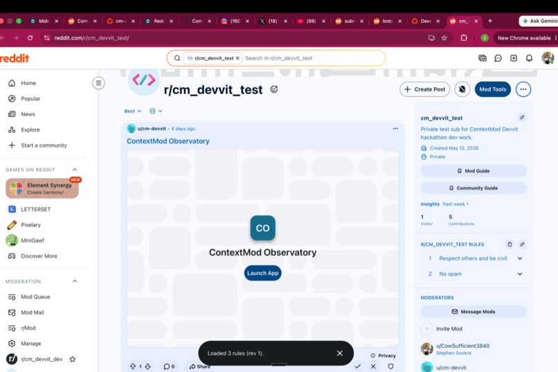The image size is (558, 372).
Task: Open the community overflow menu button
Action: pyautogui.click(x=523, y=89)
